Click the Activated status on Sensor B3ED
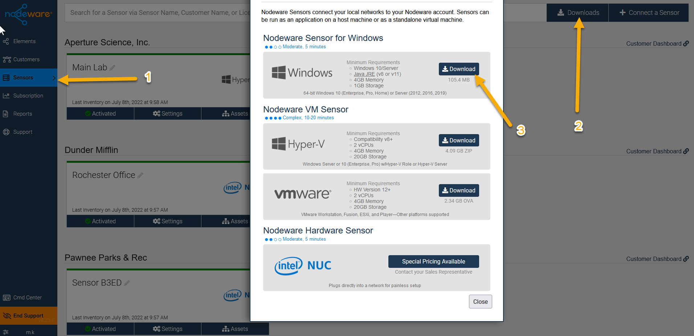 tap(100, 328)
